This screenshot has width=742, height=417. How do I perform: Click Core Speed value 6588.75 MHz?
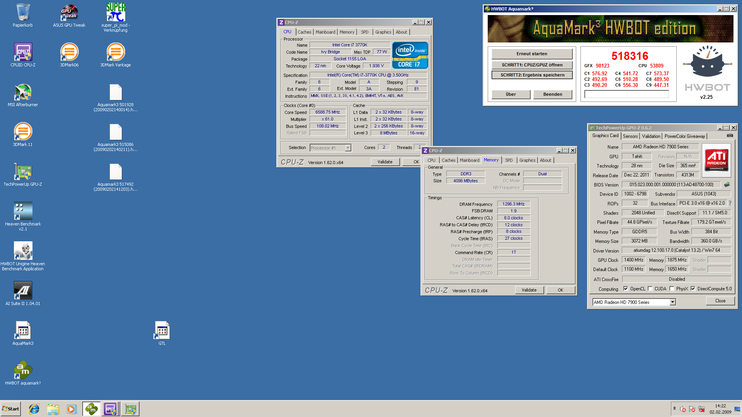tap(328, 112)
